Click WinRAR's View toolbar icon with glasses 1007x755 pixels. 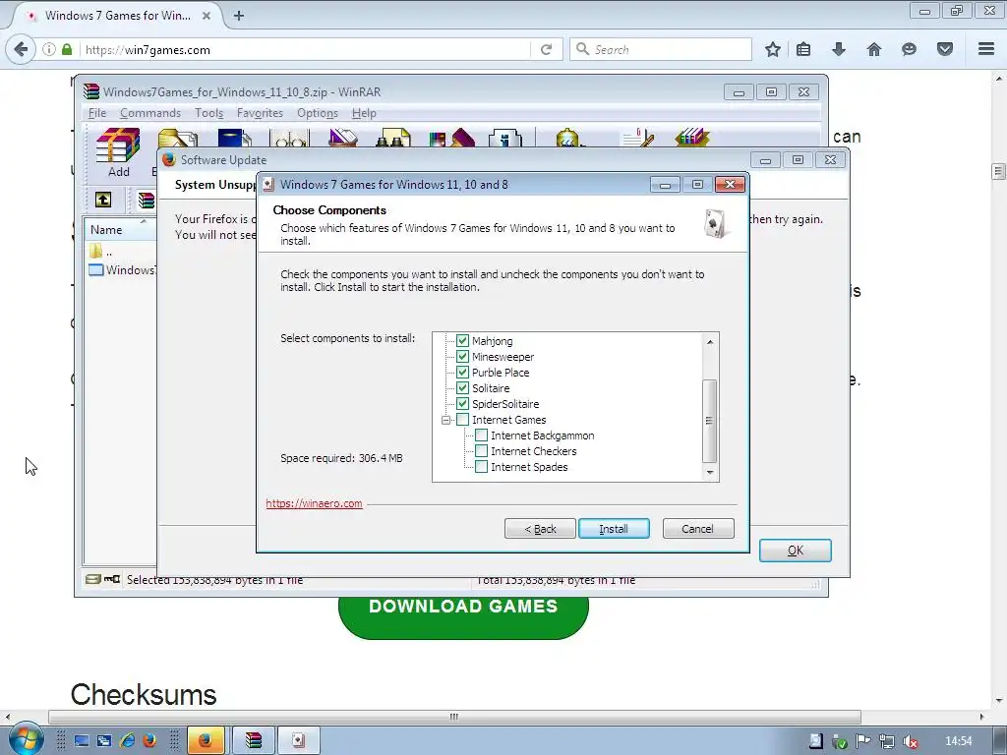click(290, 138)
